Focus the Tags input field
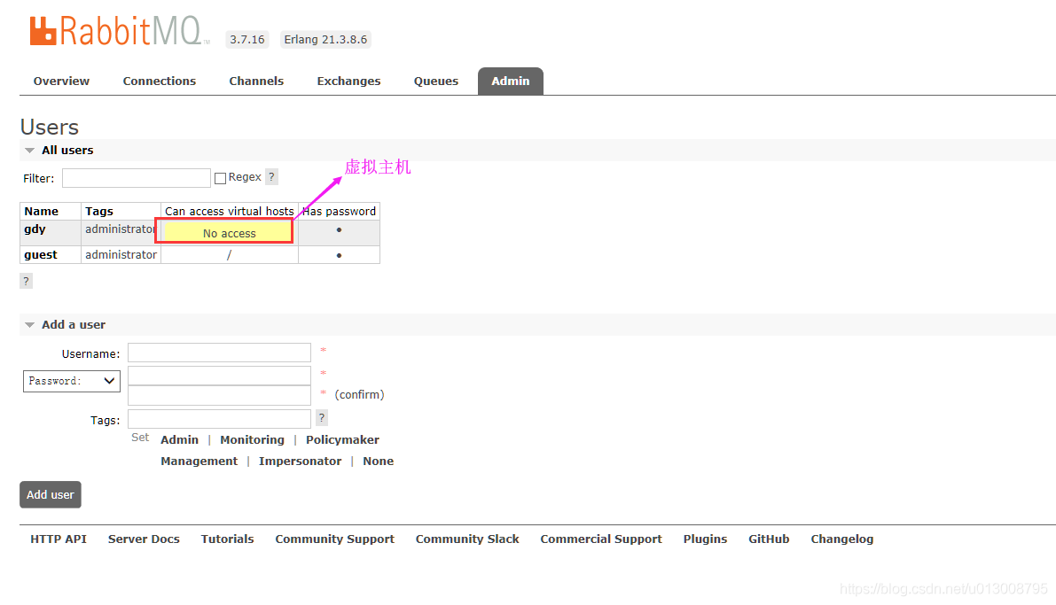 point(219,419)
